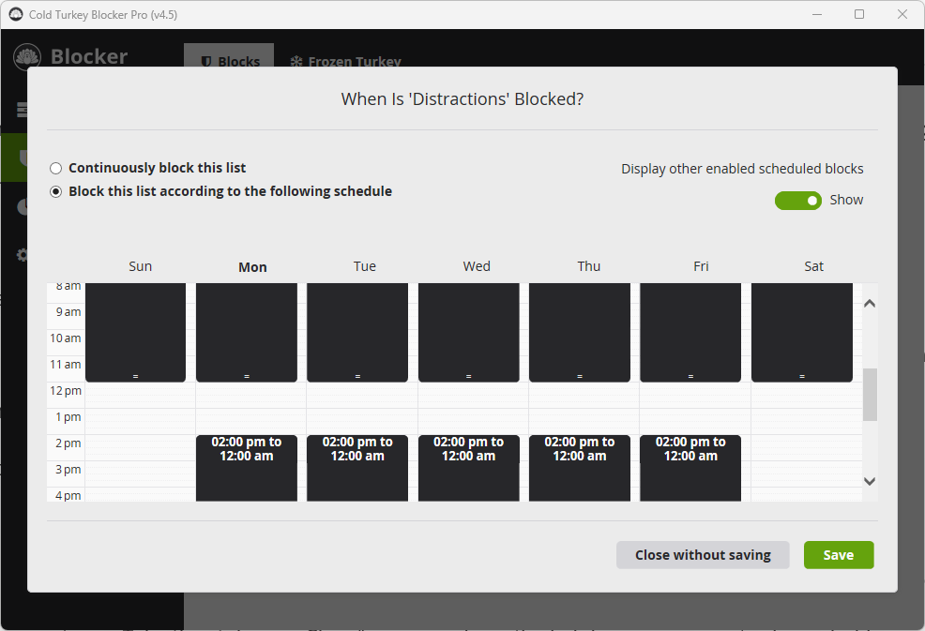
Task: Select Wednesday 02:00 pm to 12:00 am block
Action: tap(468, 468)
